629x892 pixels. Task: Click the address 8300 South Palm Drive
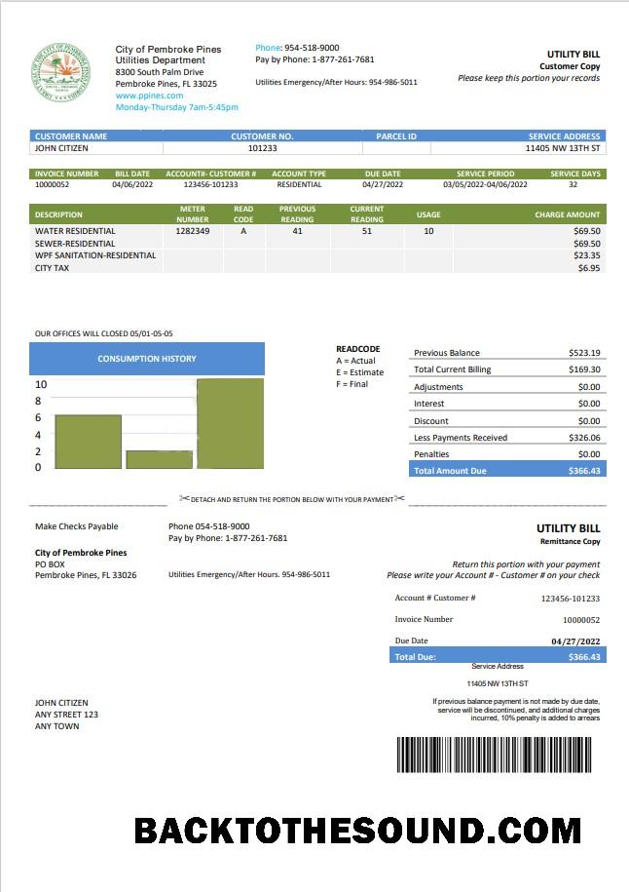pos(160,72)
